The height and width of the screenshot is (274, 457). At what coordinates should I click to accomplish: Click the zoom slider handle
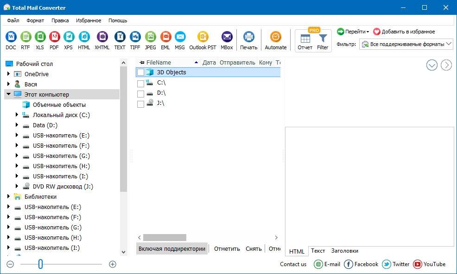[x=40, y=264]
